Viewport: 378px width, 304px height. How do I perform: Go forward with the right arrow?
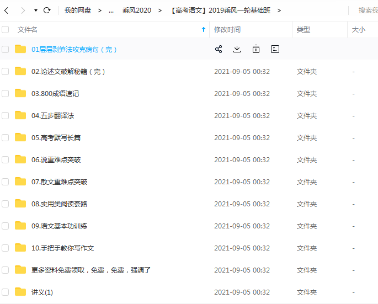[x=23, y=10]
